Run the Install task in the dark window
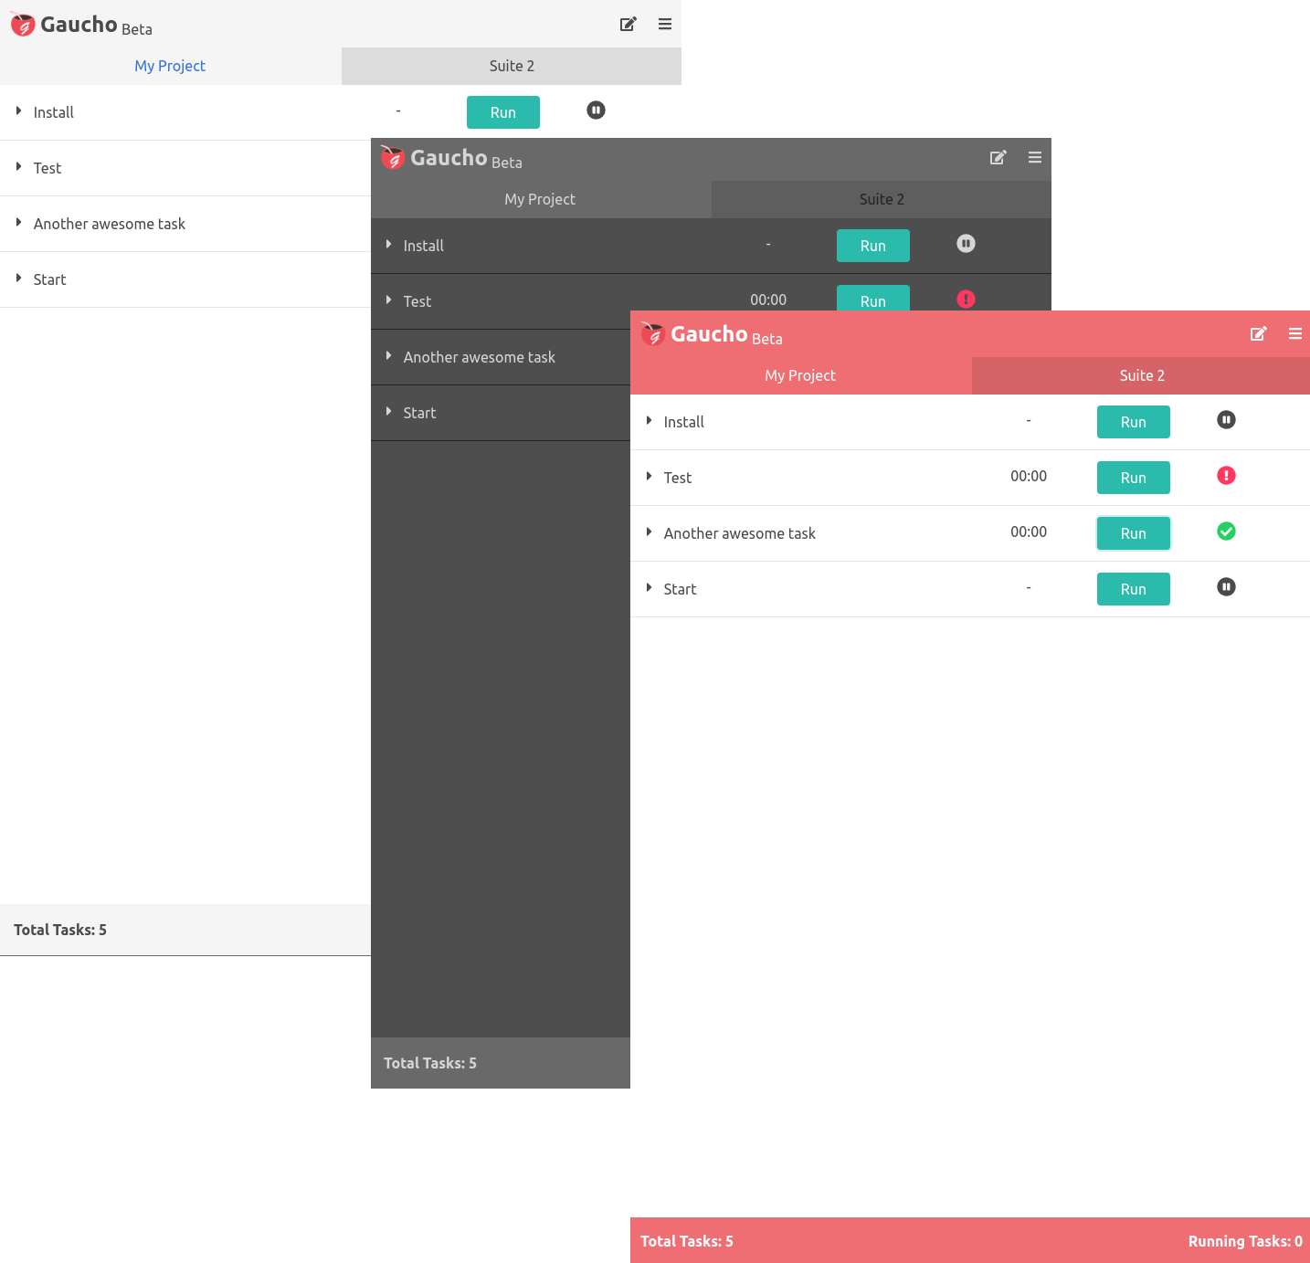Image resolution: width=1310 pixels, height=1263 pixels. pos(873,246)
